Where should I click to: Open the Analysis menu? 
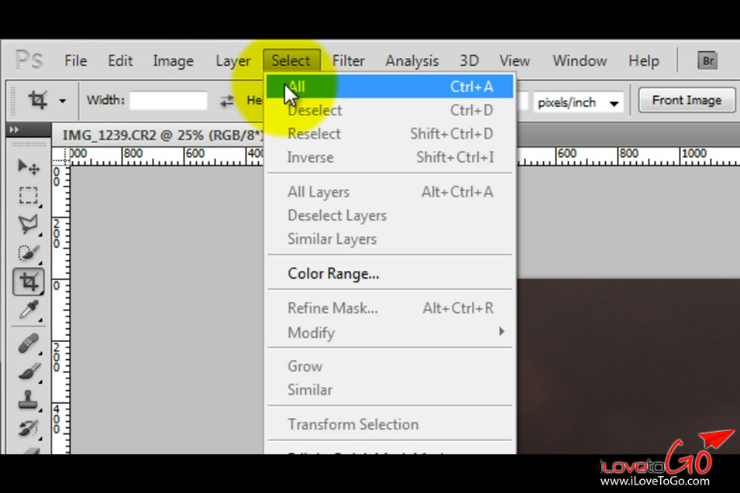(412, 61)
